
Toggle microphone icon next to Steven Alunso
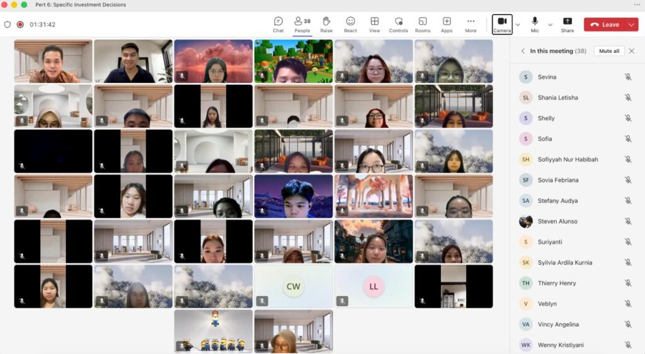[628, 221]
